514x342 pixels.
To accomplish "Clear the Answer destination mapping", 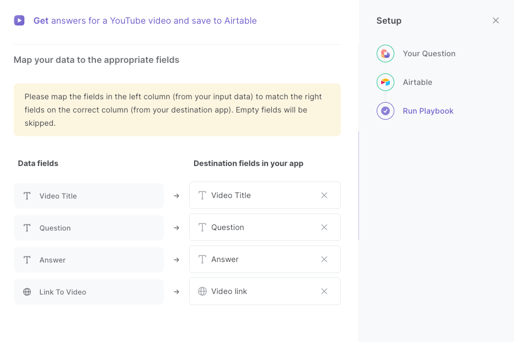I will (324, 259).
